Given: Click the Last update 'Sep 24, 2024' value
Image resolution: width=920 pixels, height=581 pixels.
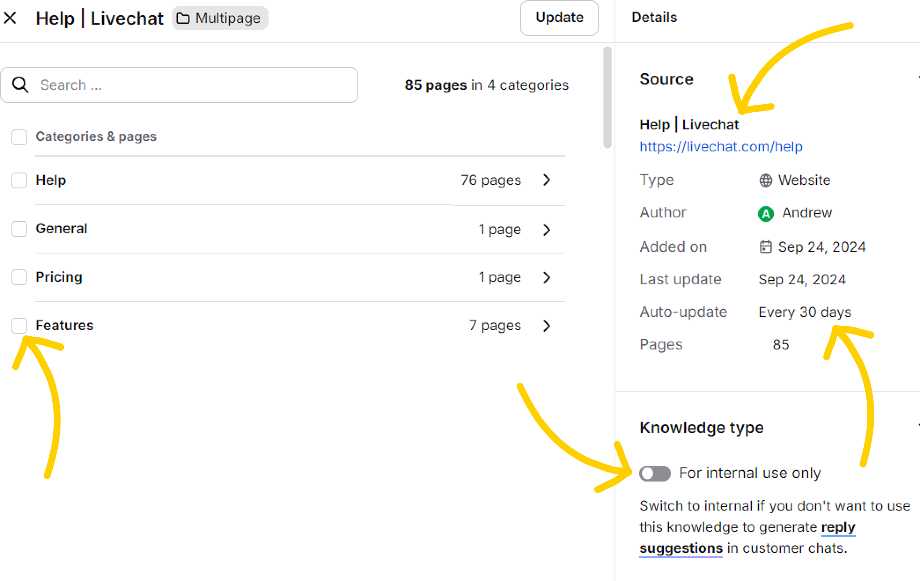Looking at the screenshot, I should coord(802,279).
